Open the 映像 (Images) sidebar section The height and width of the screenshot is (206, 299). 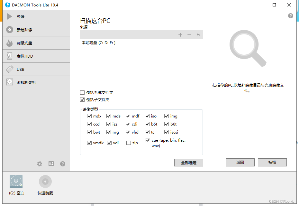click(36, 17)
